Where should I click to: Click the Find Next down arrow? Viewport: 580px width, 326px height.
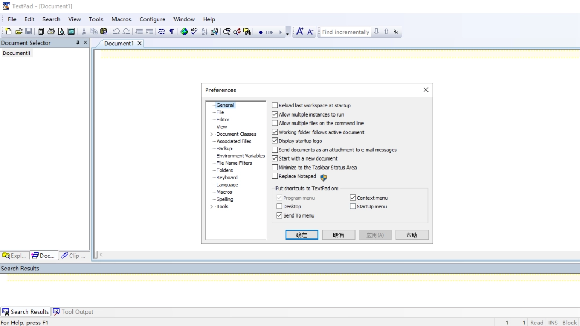(x=376, y=32)
